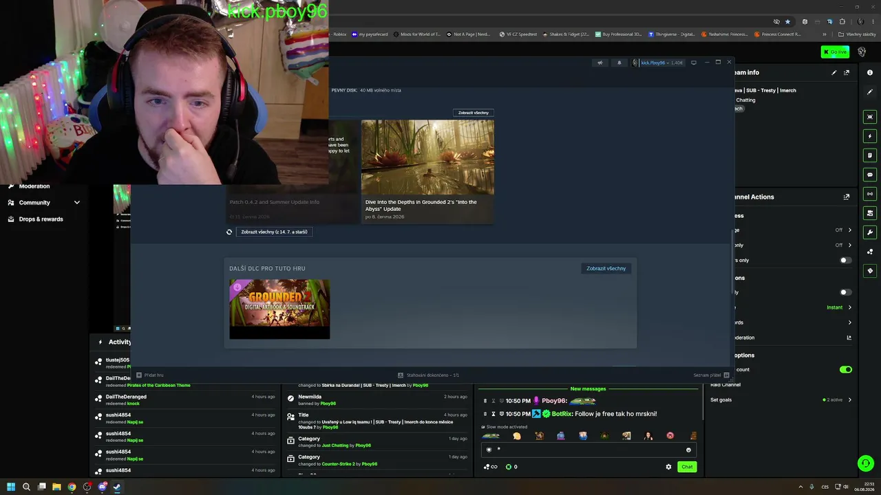Image resolution: width=881 pixels, height=495 pixels.
Task: Expand the second Off setting chevron
Action: (x=849, y=245)
